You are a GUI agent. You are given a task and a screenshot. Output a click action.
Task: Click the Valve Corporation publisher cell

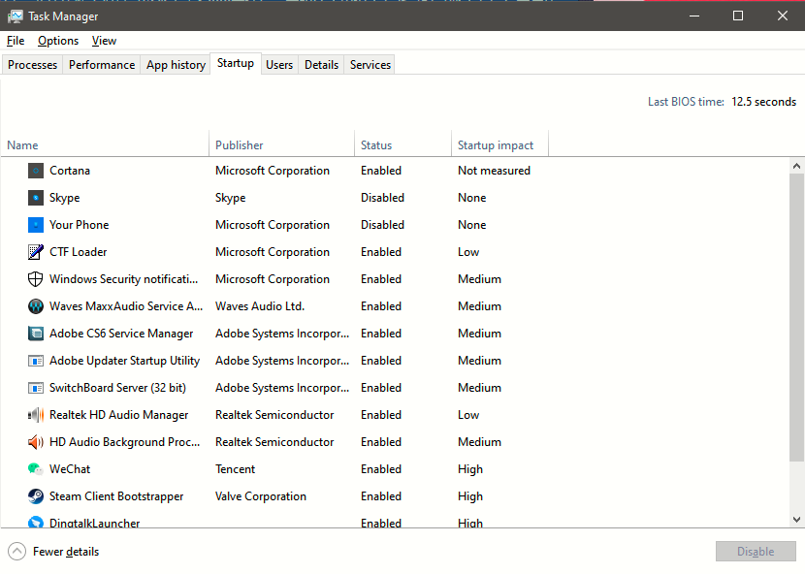coord(261,496)
